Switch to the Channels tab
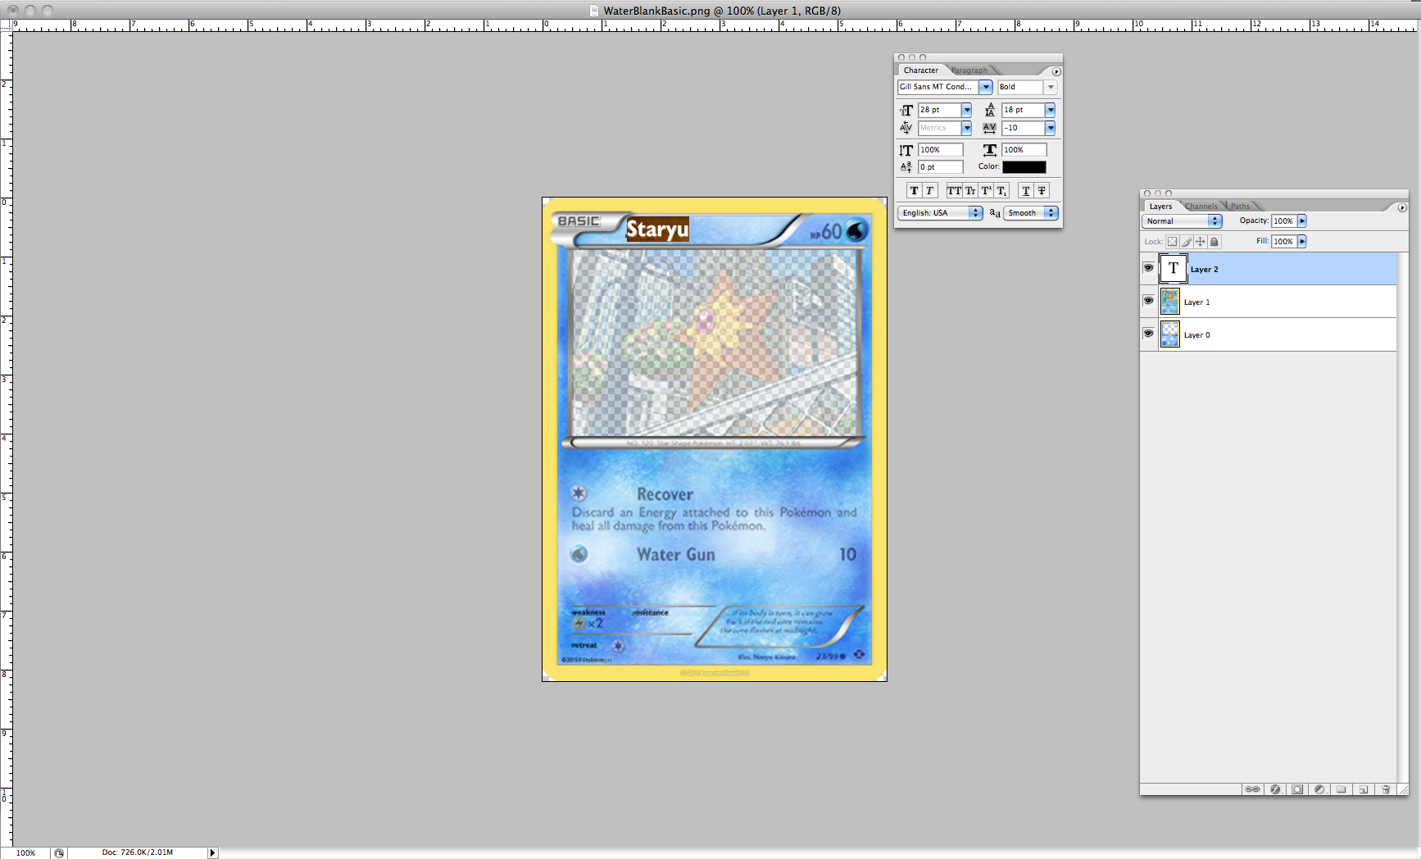1421x859 pixels. (x=1201, y=207)
